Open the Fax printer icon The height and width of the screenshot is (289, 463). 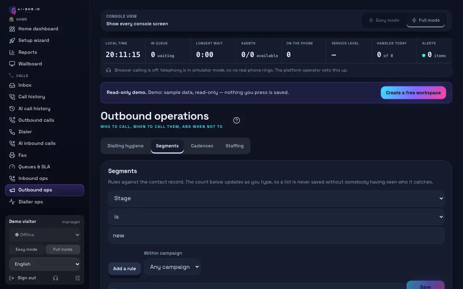click(12, 155)
